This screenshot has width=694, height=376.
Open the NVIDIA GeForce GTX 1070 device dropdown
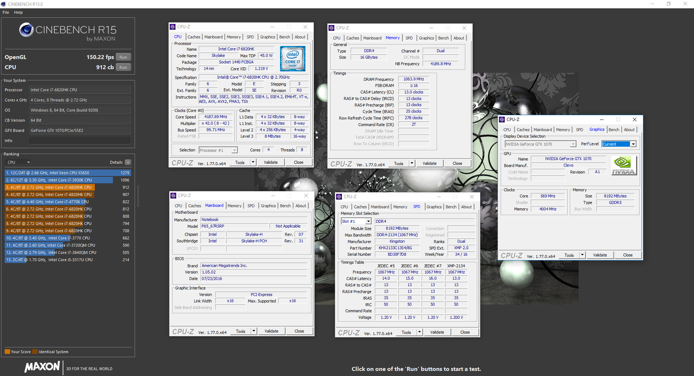point(540,144)
